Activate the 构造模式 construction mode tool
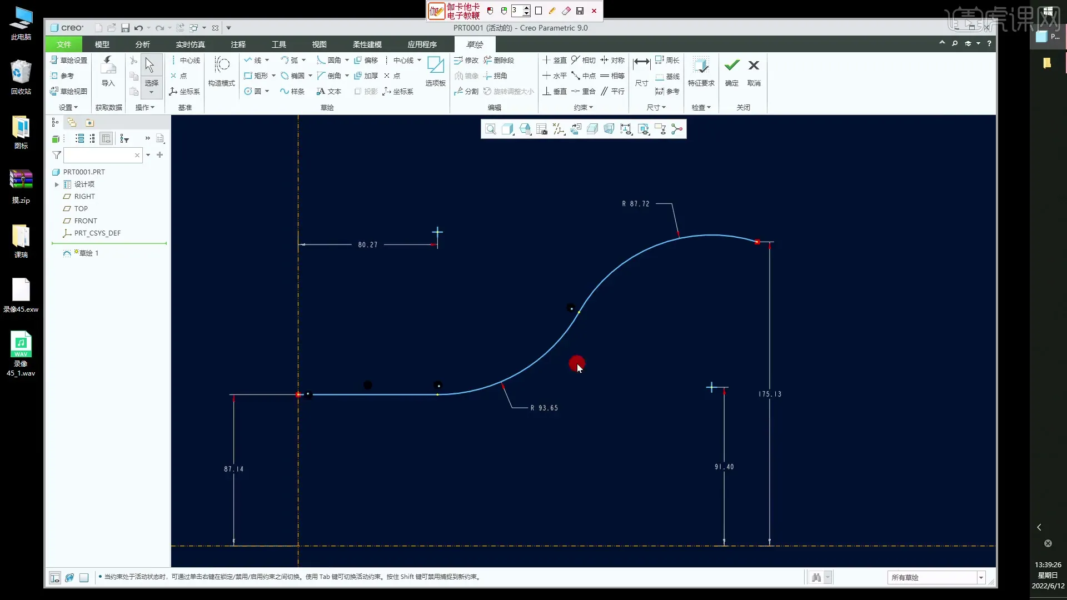 click(x=221, y=71)
